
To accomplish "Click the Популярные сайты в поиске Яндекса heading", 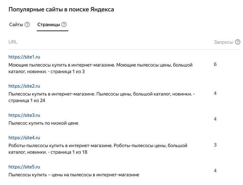I will pos(61,9).
